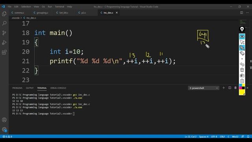Open the Help menu
This screenshot has width=252, height=142.
[x=69, y=7]
